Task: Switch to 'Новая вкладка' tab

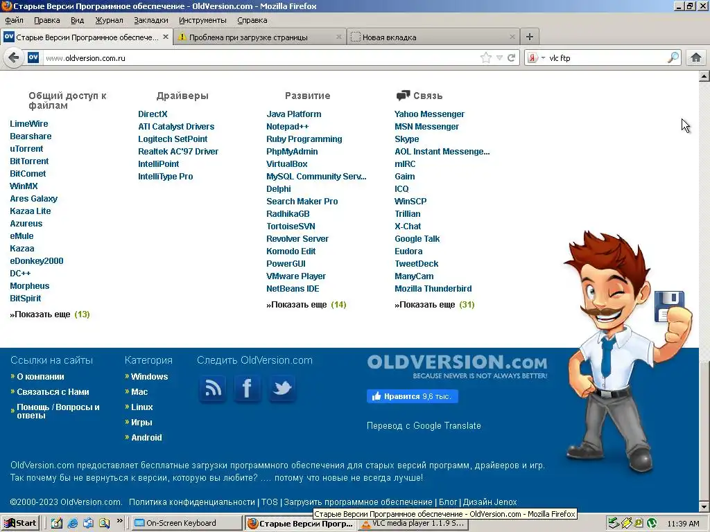Action: [x=433, y=37]
